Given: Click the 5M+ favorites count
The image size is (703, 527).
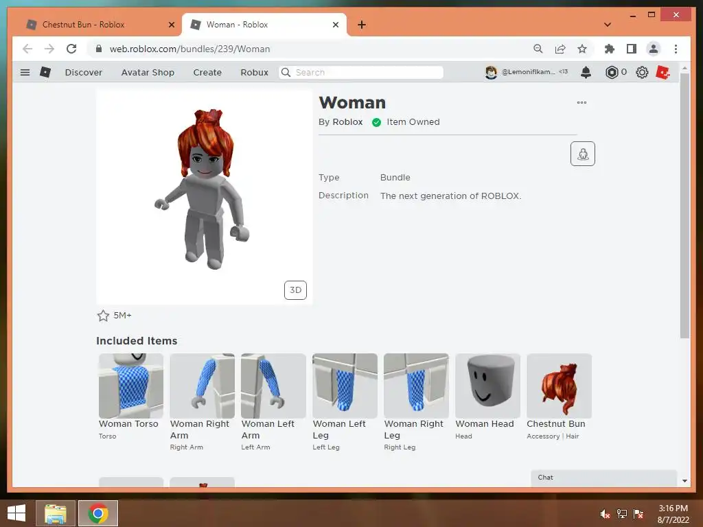Looking at the screenshot, I should coord(122,316).
